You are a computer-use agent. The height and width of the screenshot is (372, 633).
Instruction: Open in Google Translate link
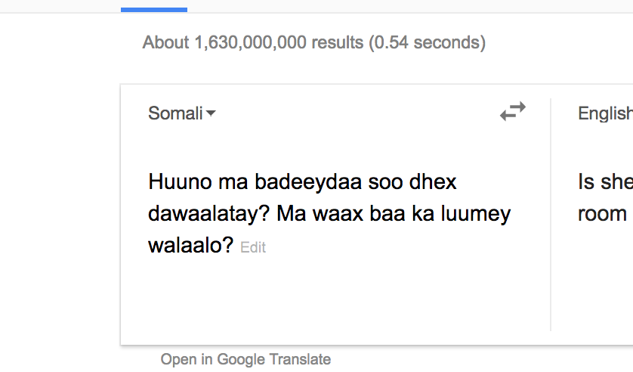coord(245,359)
